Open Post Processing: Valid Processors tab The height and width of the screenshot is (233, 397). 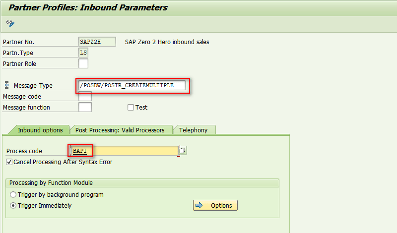120,130
